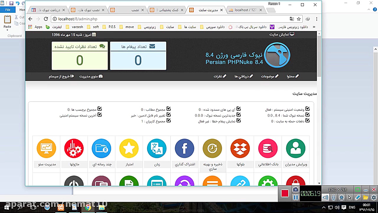Show overflow bookmarks with the chevron
The width and height of the screenshot is (378, 213).
[314, 27]
